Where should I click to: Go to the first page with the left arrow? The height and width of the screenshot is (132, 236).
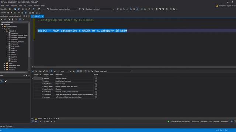tap(55, 71)
